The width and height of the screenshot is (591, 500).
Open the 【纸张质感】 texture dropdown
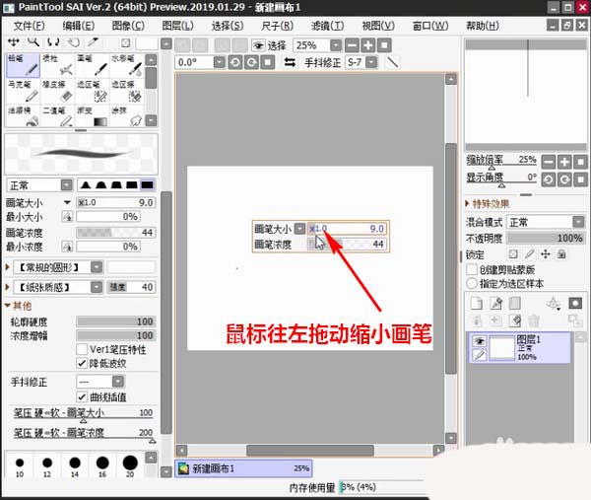click(x=97, y=287)
